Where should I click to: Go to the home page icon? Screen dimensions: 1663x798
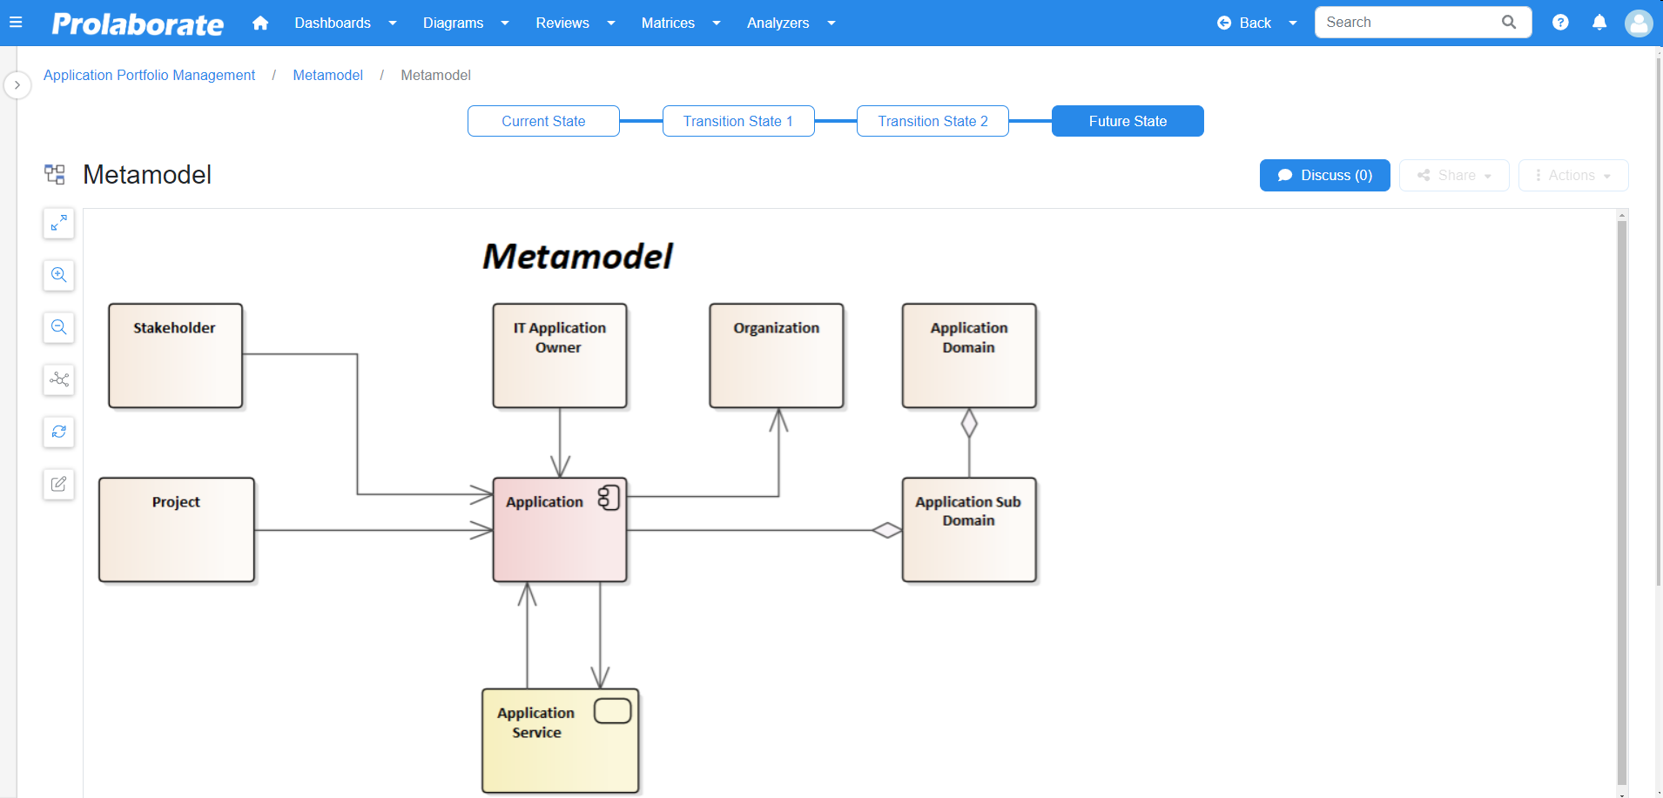pos(260,23)
